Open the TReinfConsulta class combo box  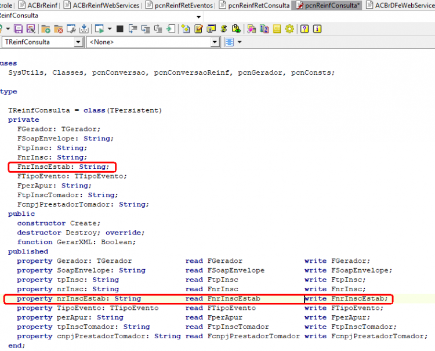(78, 42)
